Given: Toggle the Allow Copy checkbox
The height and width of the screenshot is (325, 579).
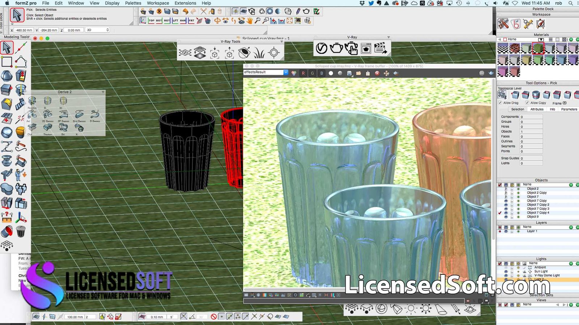Looking at the screenshot, I should pyautogui.click(x=527, y=103).
